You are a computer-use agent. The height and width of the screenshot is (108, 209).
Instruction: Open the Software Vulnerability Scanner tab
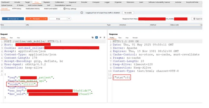click(159, 2)
